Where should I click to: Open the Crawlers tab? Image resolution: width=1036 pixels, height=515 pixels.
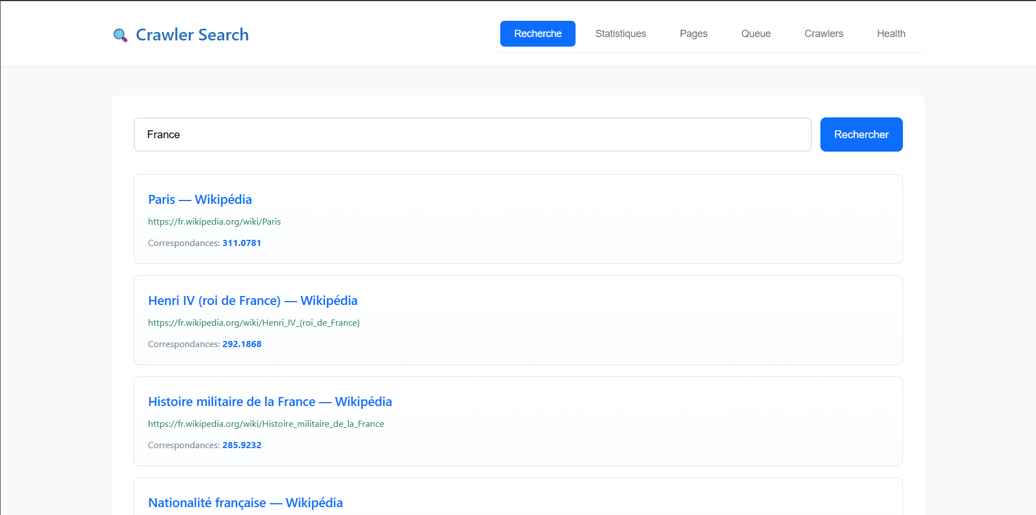(824, 34)
